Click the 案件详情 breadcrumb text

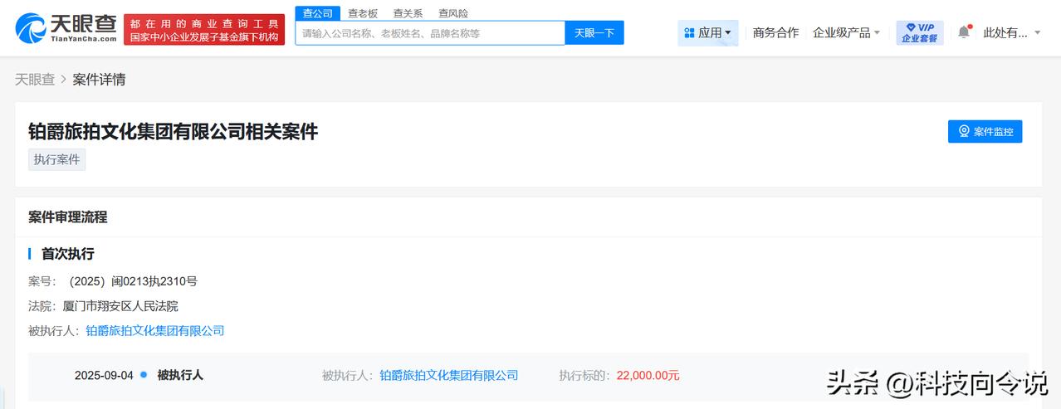point(99,80)
